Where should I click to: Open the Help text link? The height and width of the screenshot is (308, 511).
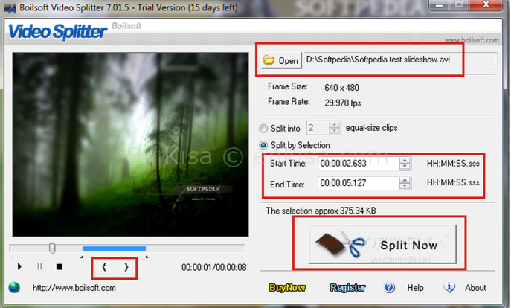pos(415,288)
